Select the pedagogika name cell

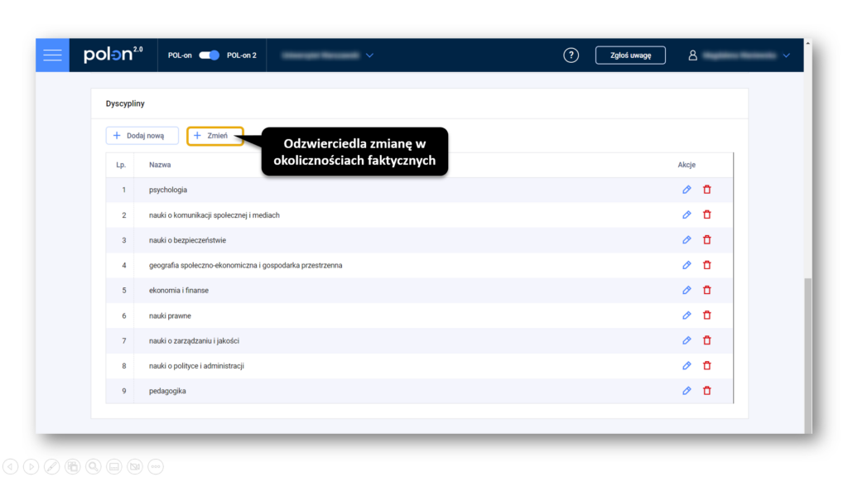(167, 391)
